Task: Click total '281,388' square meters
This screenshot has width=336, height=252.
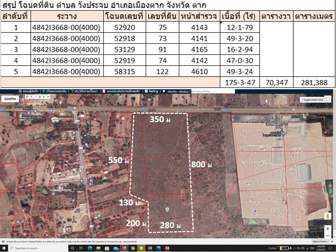Action: tap(314, 82)
